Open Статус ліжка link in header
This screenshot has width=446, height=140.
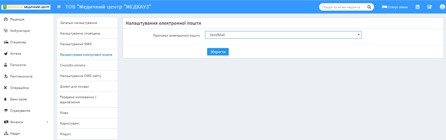(x=395, y=7)
